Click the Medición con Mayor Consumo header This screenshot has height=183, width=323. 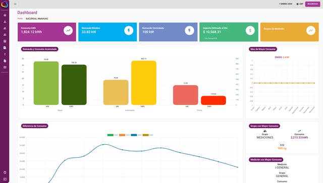(x=266, y=160)
